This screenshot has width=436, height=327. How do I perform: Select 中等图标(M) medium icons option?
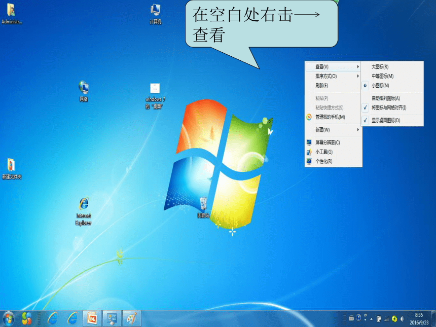[x=392, y=76]
